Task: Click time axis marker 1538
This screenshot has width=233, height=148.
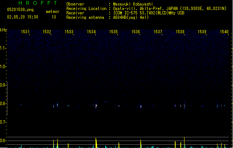Action: 180,32
